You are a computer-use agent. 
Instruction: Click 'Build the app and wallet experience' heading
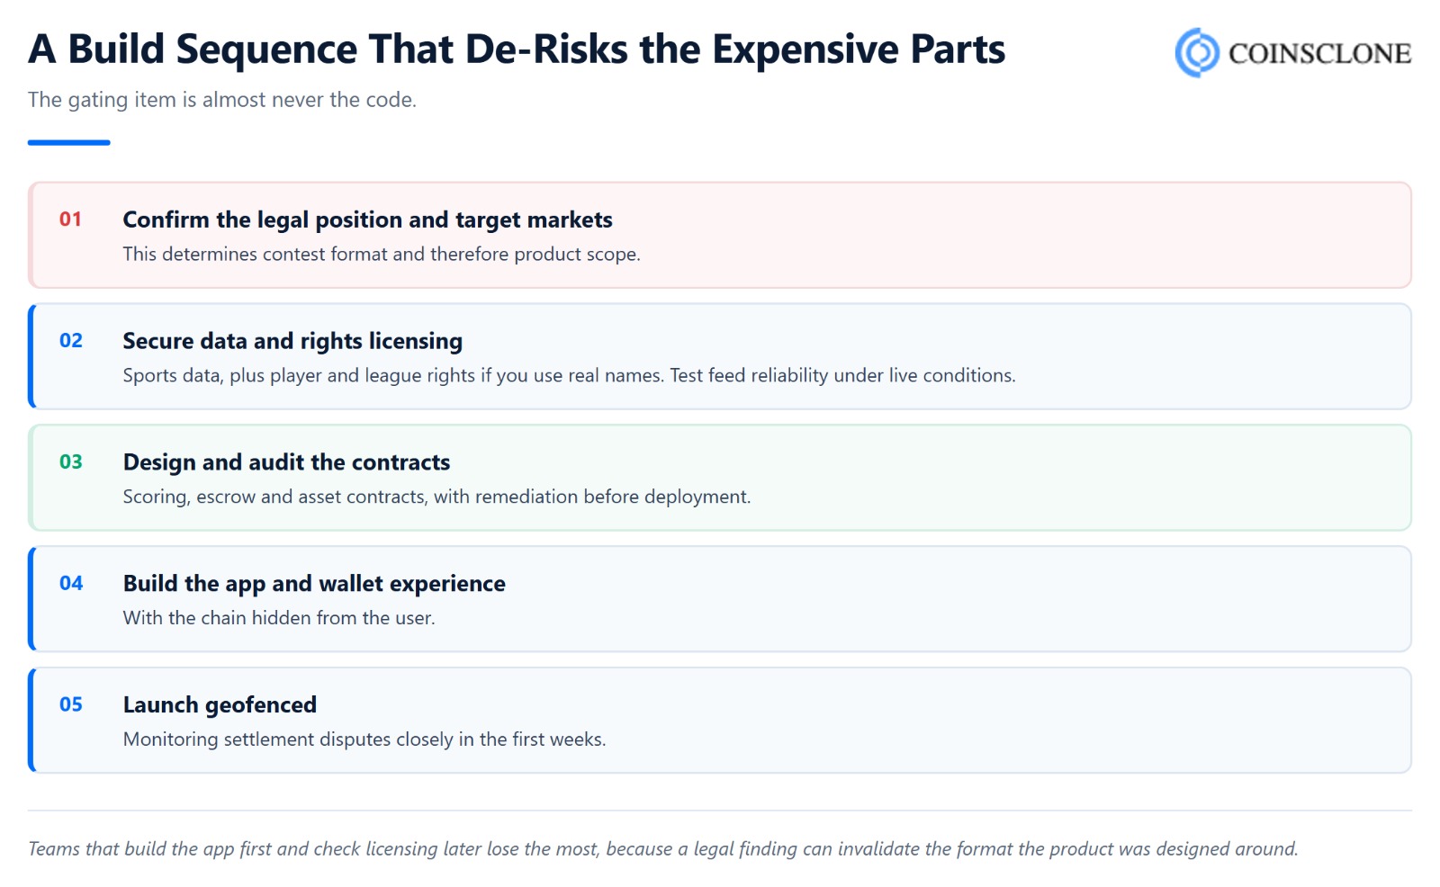pyautogui.click(x=314, y=584)
